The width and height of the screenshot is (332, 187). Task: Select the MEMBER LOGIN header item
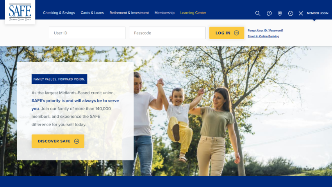(318, 13)
